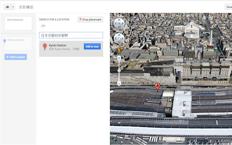Click the hand icon in the pan control
The image size is (232, 145).
119,38
